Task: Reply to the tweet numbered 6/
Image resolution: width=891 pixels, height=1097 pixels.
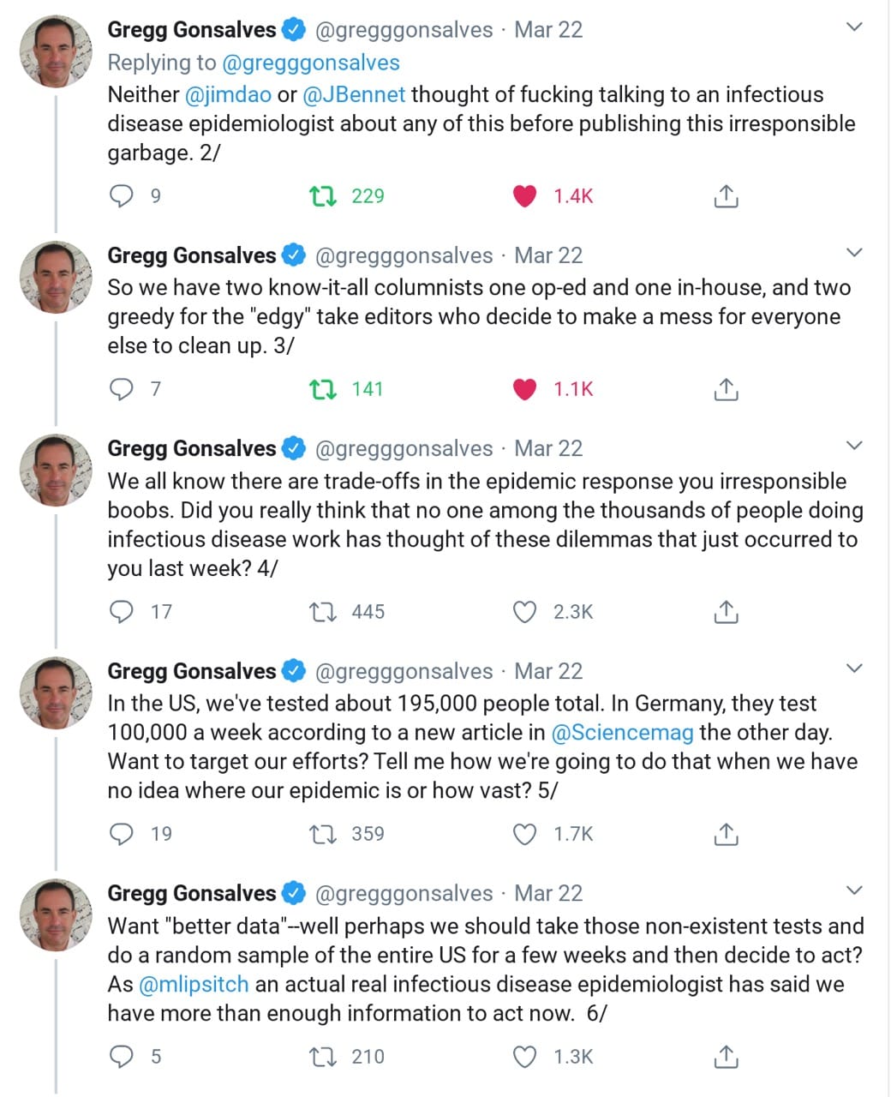Action: click(122, 1057)
